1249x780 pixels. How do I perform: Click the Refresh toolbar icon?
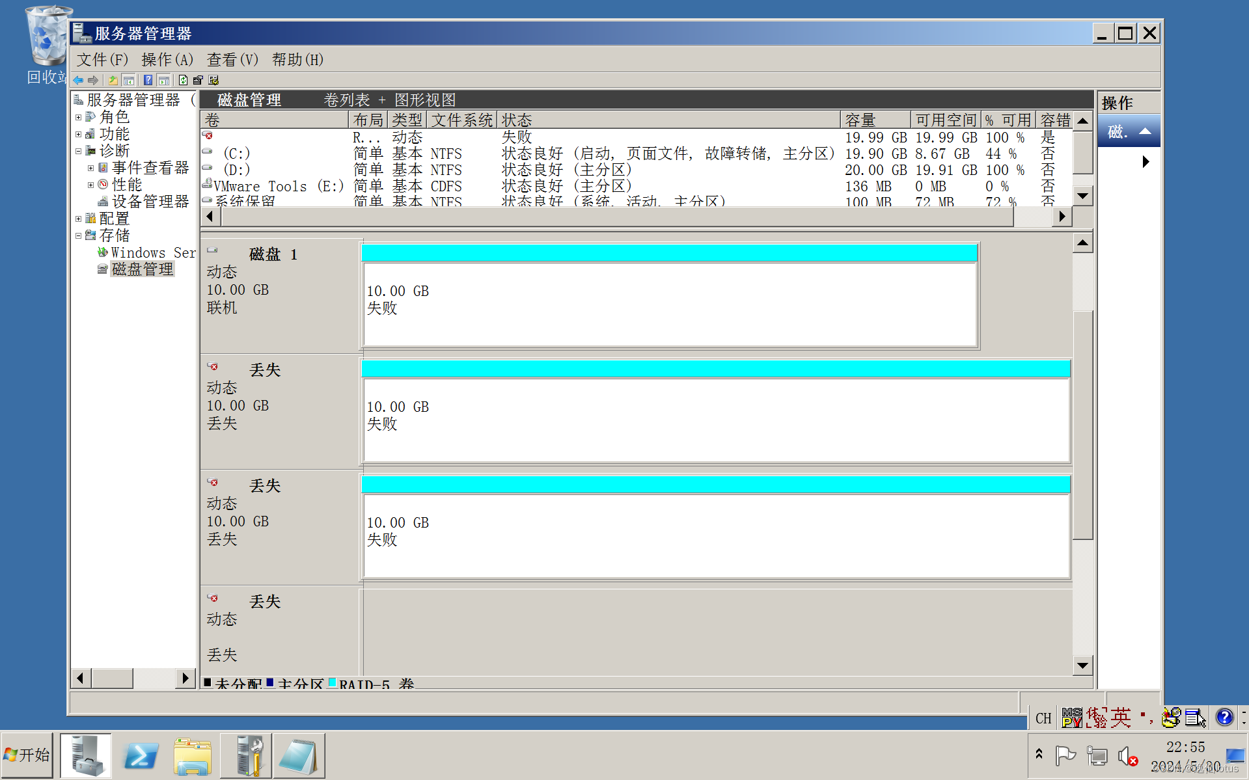pos(182,79)
